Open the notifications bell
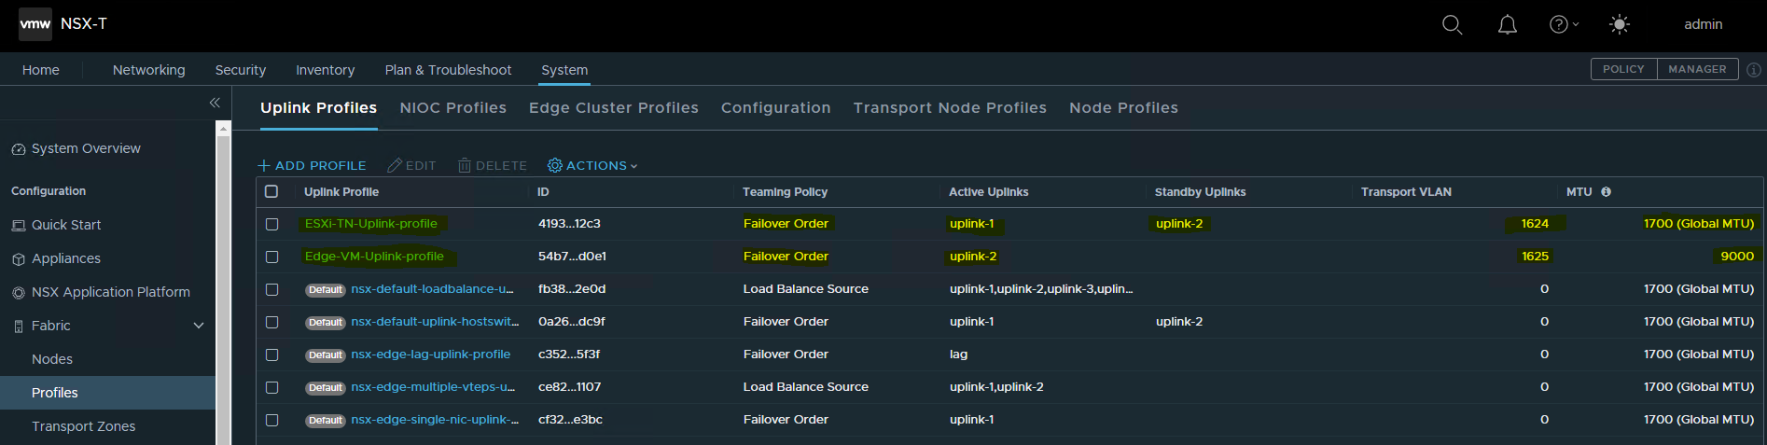This screenshot has height=445, width=1767. [x=1508, y=25]
